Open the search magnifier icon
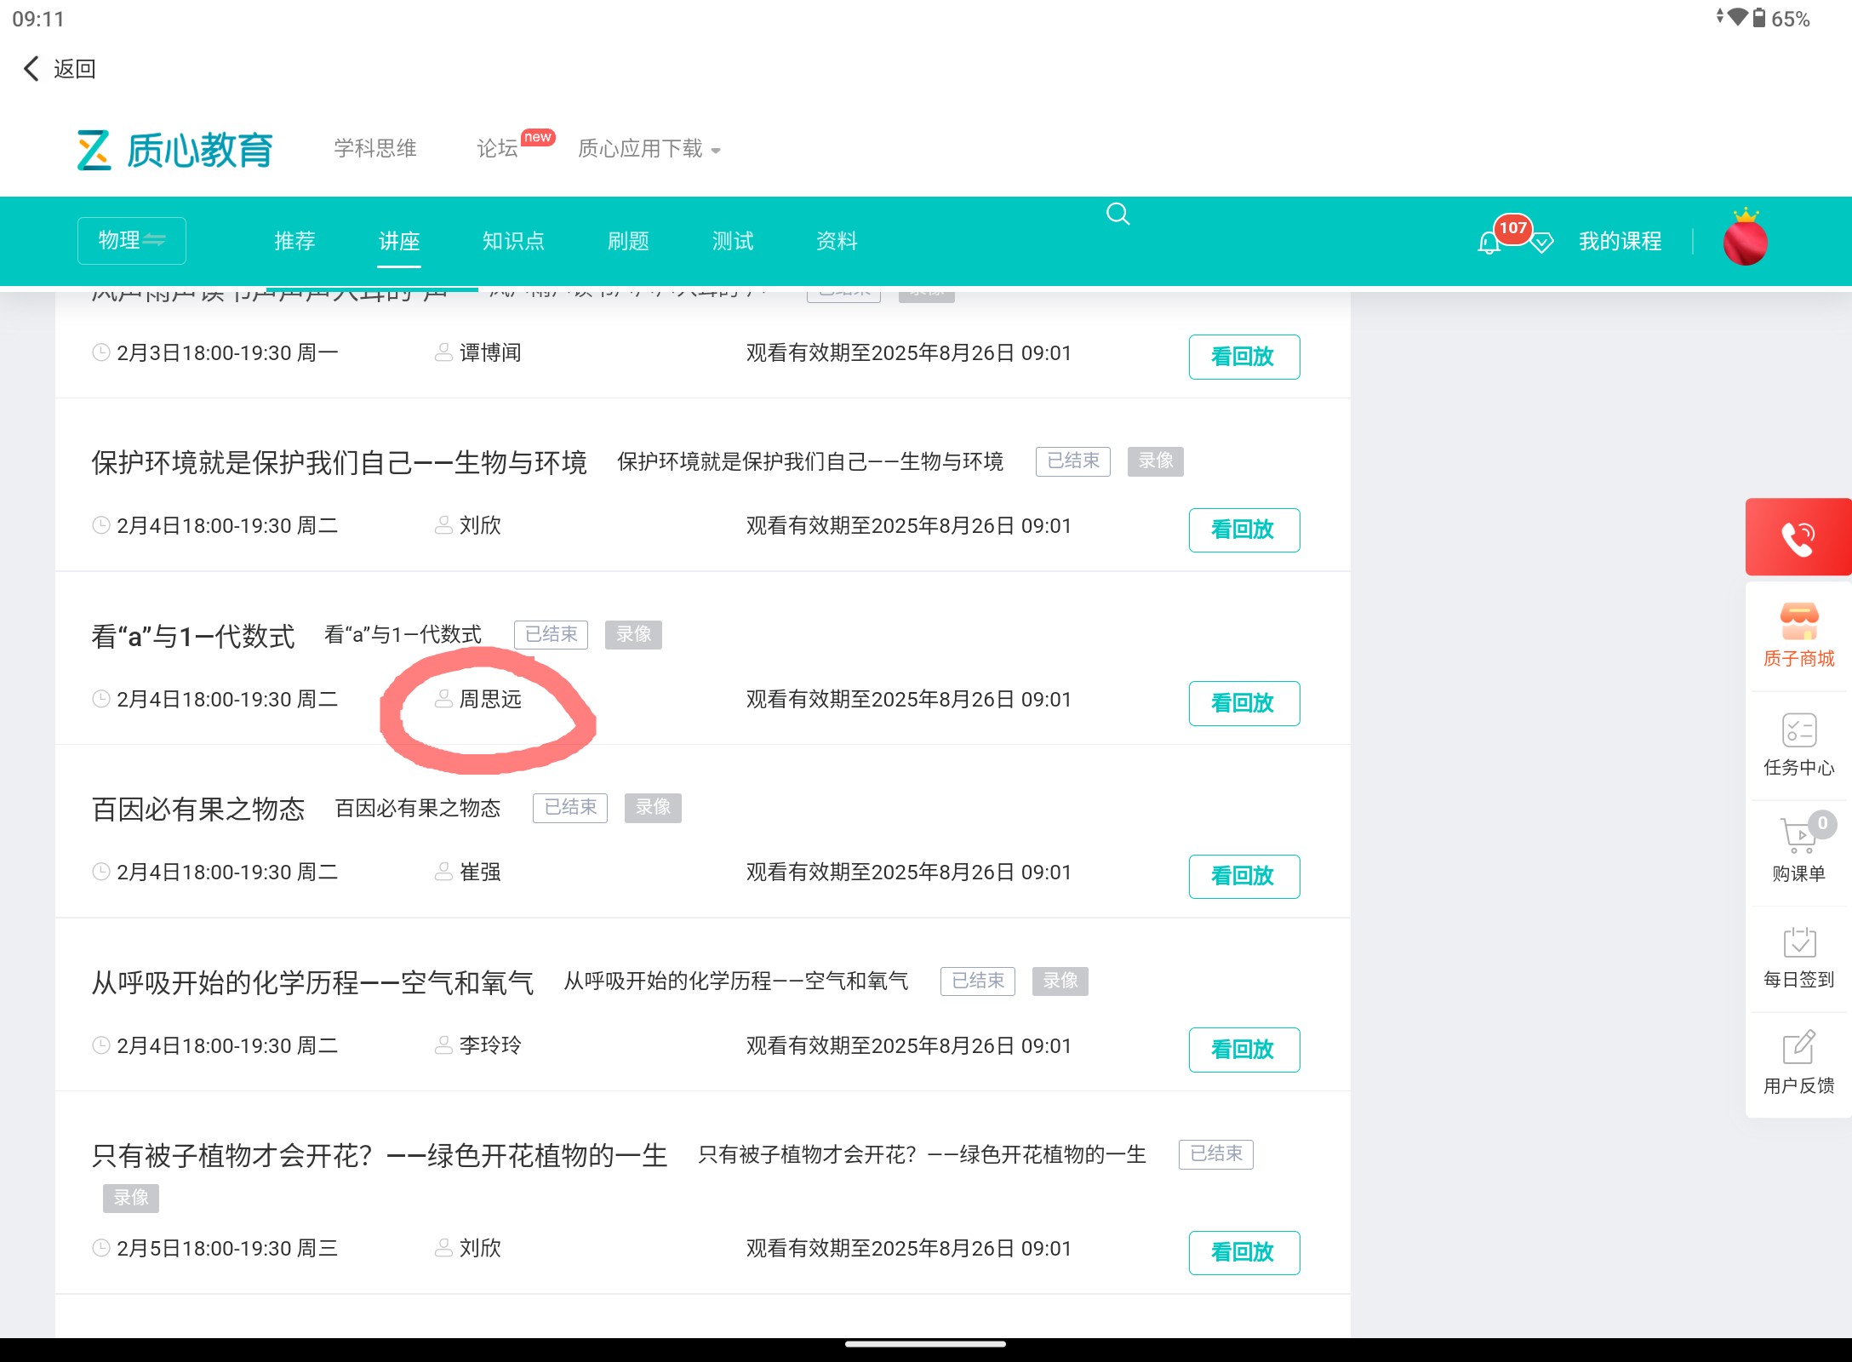 1117,214
